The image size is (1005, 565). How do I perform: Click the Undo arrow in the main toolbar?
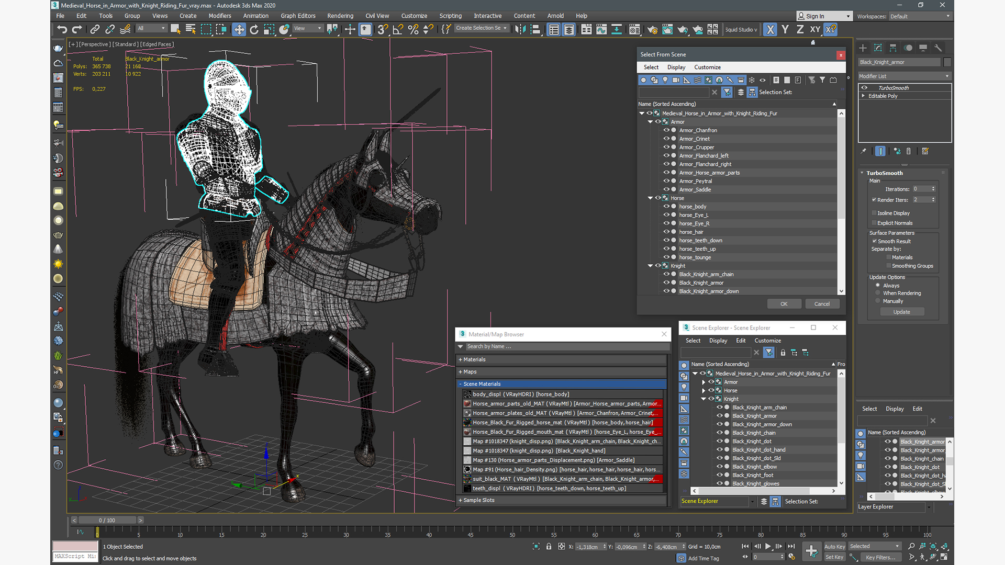pos(62,29)
